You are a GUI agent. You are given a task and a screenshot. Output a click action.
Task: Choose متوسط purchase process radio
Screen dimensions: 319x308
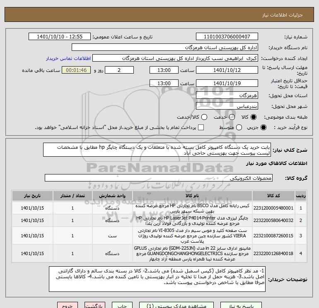[239, 127]
